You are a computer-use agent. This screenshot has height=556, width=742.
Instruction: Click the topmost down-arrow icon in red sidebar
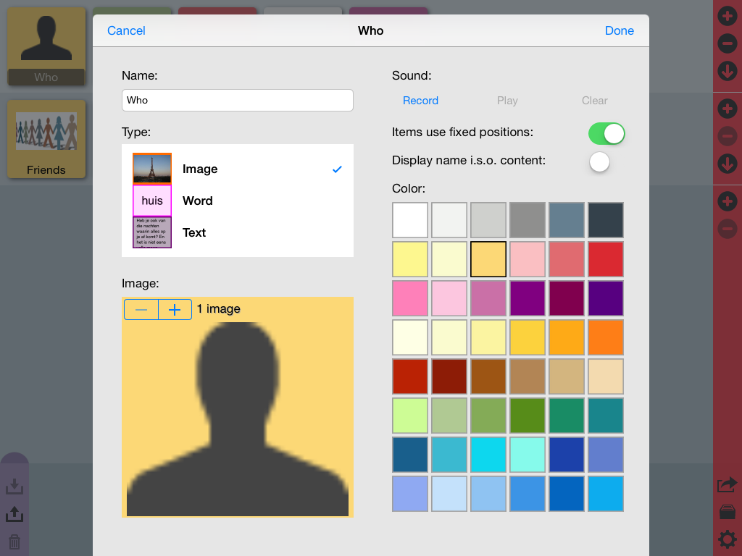(x=728, y=72)
